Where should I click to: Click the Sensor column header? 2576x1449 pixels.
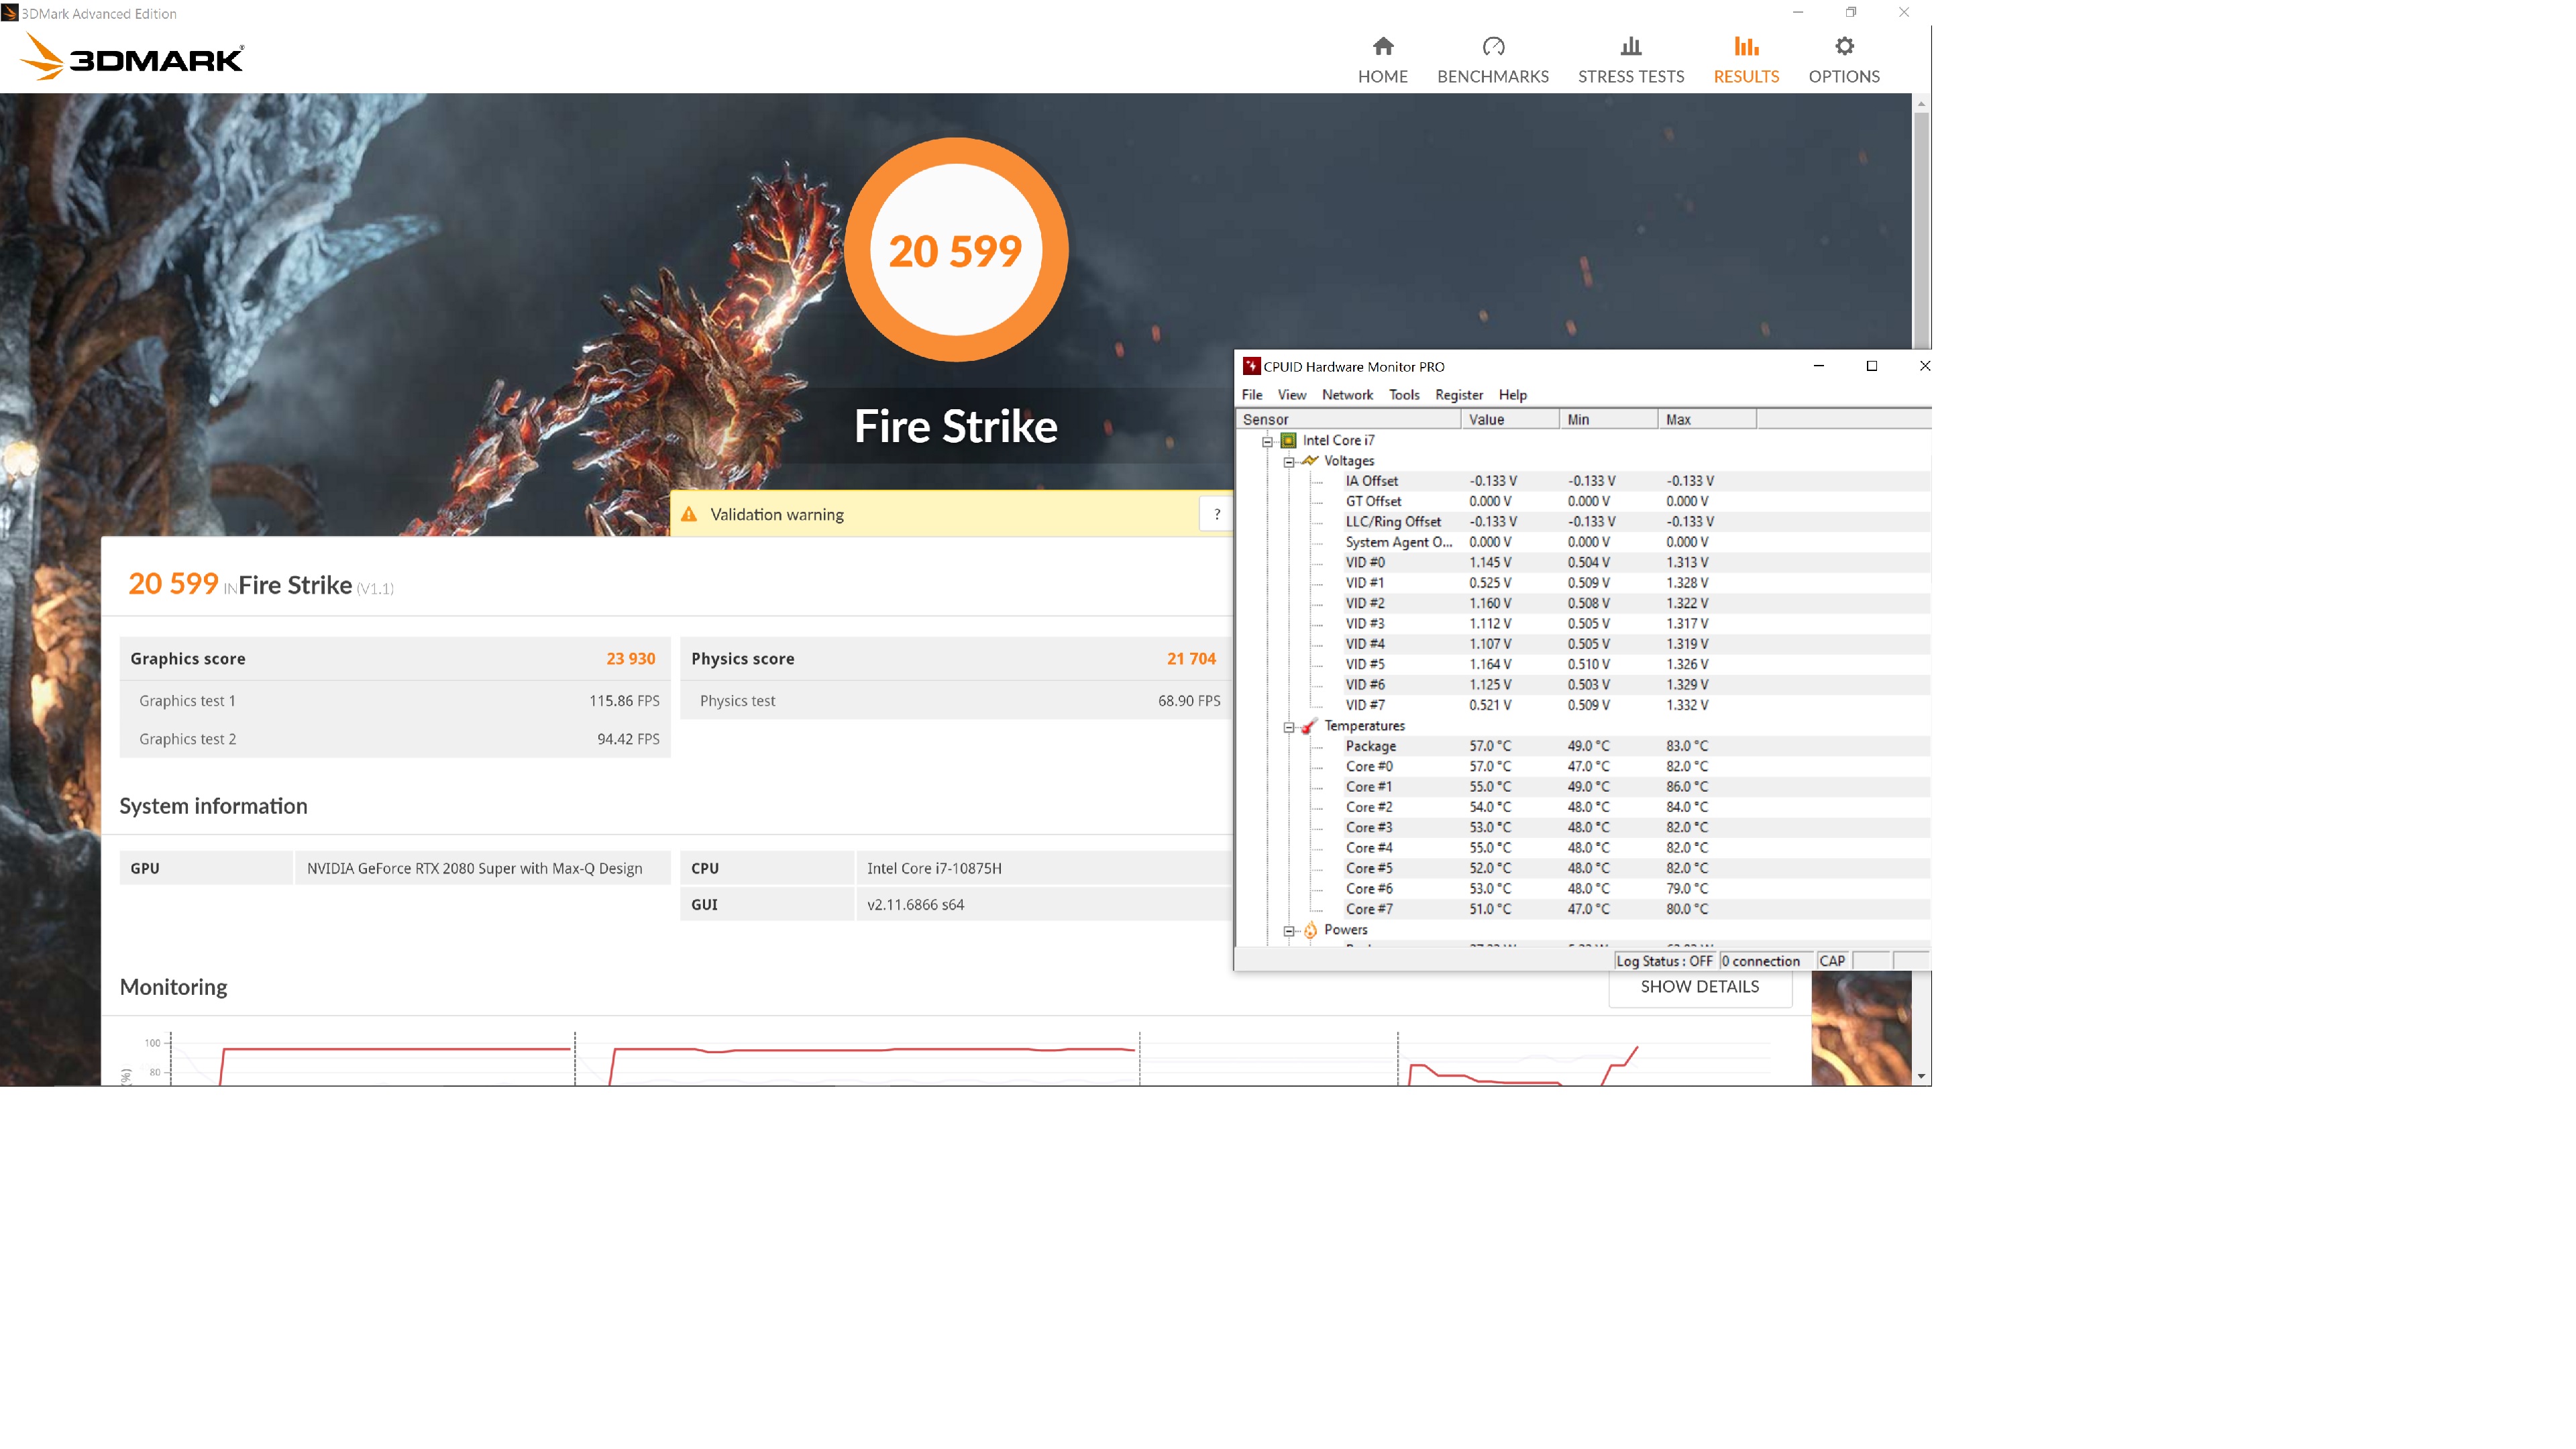pyautogui.click(x=1347, y=419)
